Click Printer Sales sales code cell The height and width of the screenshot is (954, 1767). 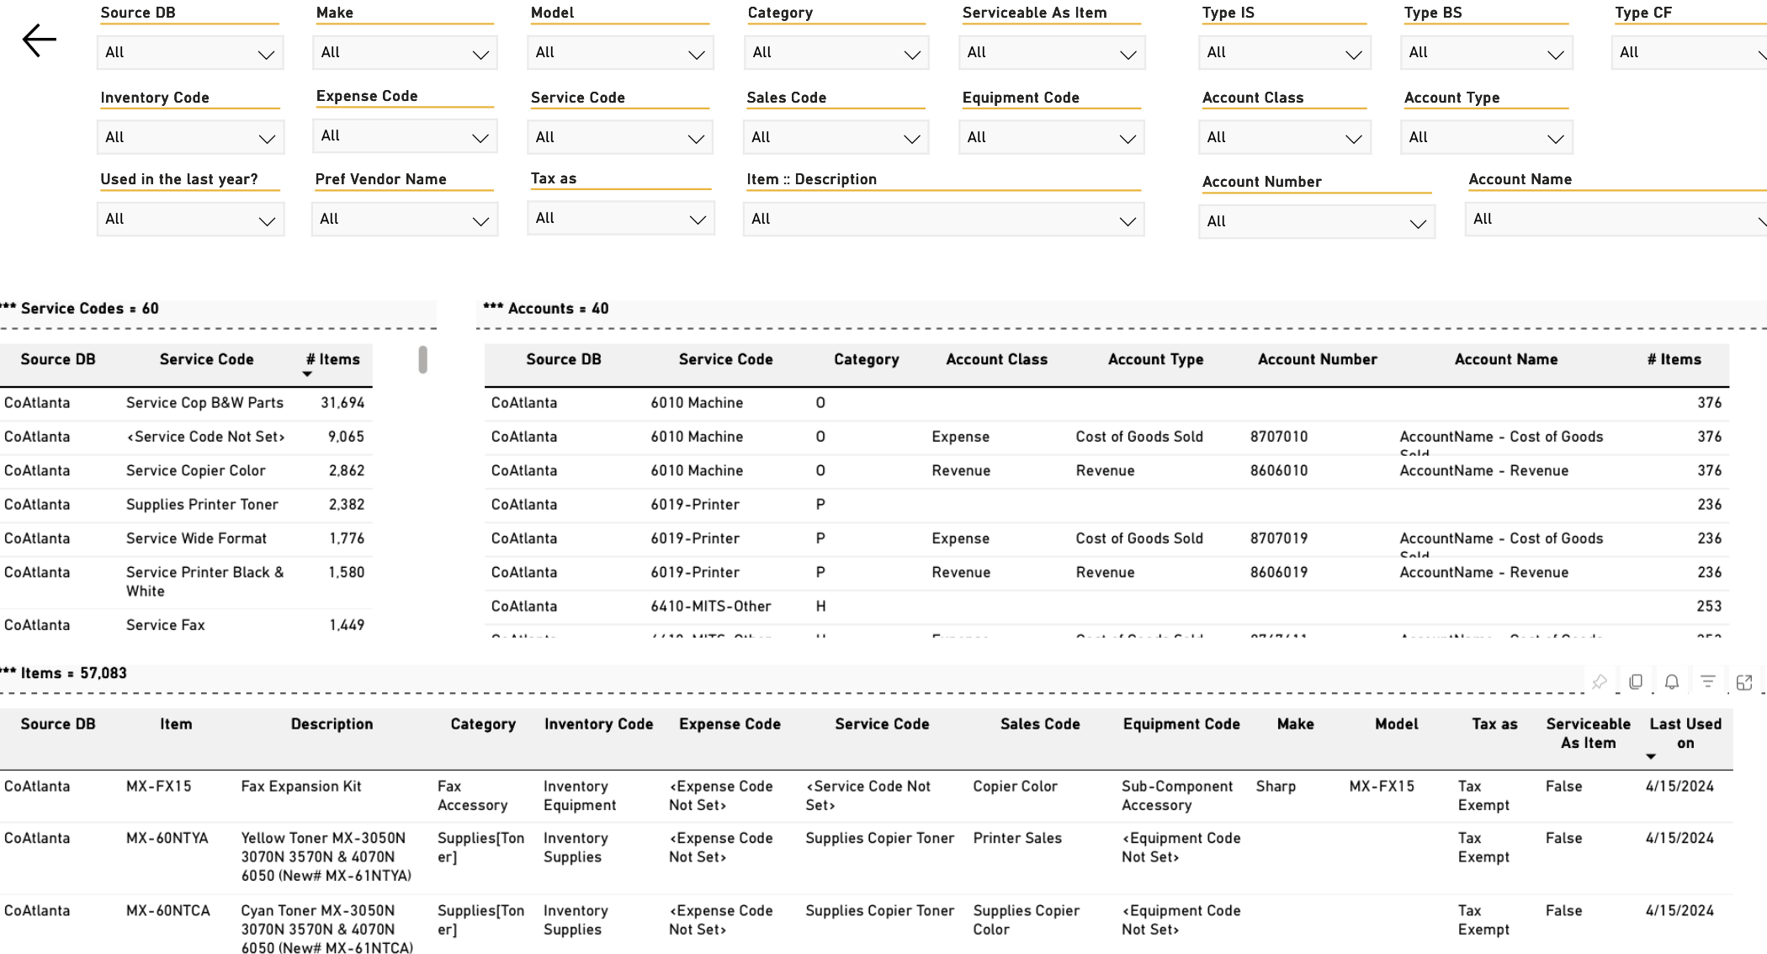[x=1017, y=838]
